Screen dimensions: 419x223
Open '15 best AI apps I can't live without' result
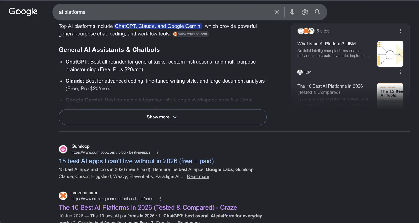(136, 161)
